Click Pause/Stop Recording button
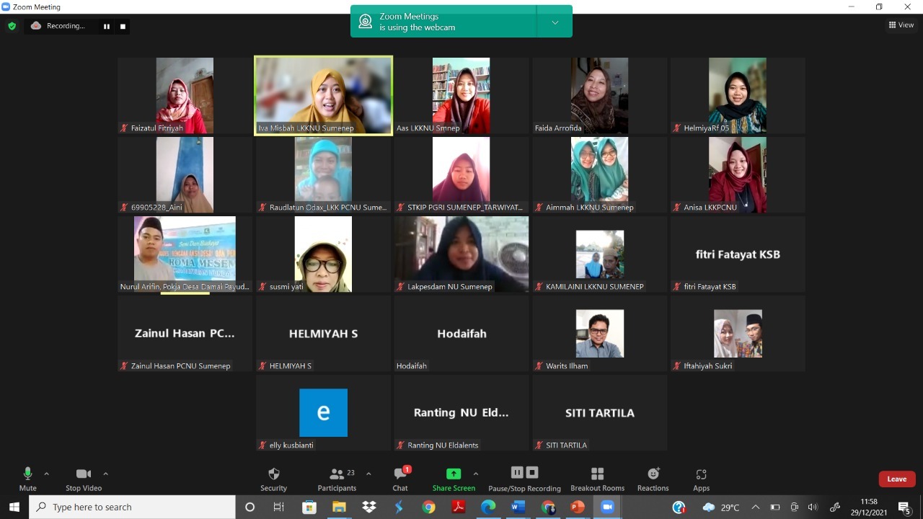This screenshot has width=923, height=519. pos(524,479)
